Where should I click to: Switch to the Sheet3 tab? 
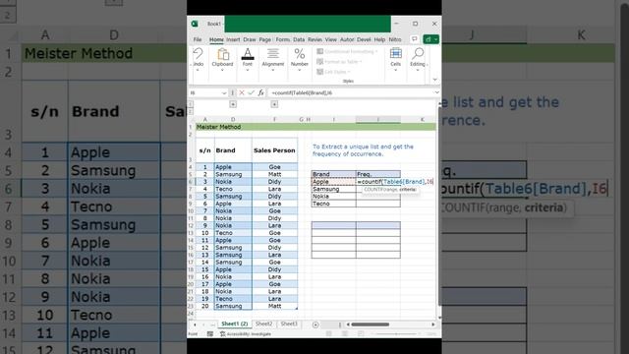[x=289, y=324]
